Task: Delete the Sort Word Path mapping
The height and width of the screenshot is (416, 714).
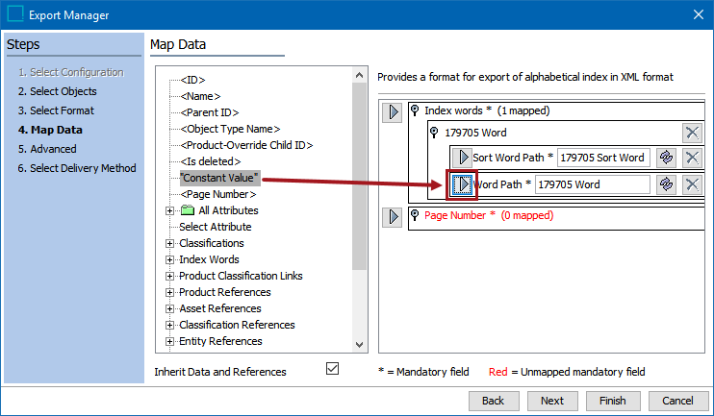Action: (692, 158)
